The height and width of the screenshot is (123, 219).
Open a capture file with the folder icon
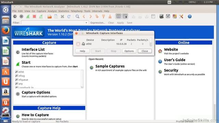pyautogui.click(x=49, y=16)
